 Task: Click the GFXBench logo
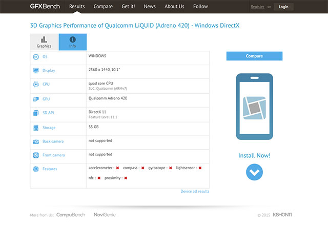45,6
